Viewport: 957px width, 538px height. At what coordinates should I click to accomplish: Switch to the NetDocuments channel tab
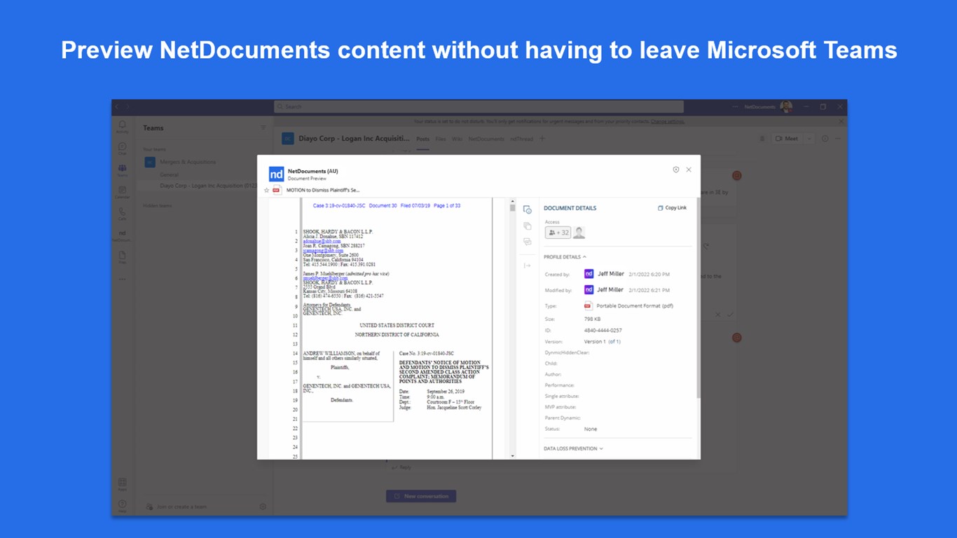[x=486, y=139]
